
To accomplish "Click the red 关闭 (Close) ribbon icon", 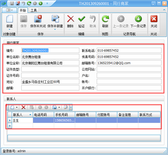I will point(154,19).
